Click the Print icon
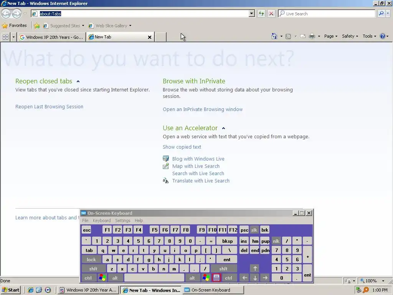Viewport: 393px width, 295px height. point(312,36)
